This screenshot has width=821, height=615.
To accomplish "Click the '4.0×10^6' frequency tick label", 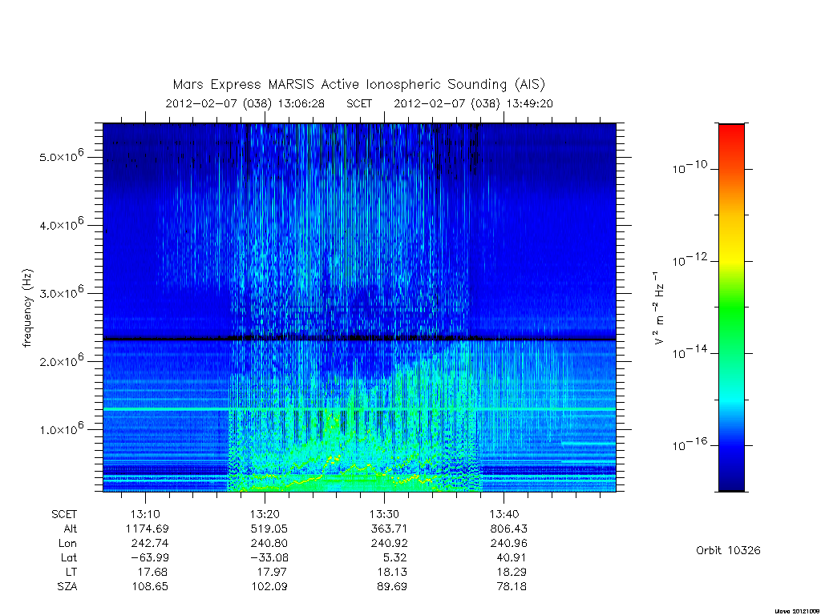I will 61,224.
